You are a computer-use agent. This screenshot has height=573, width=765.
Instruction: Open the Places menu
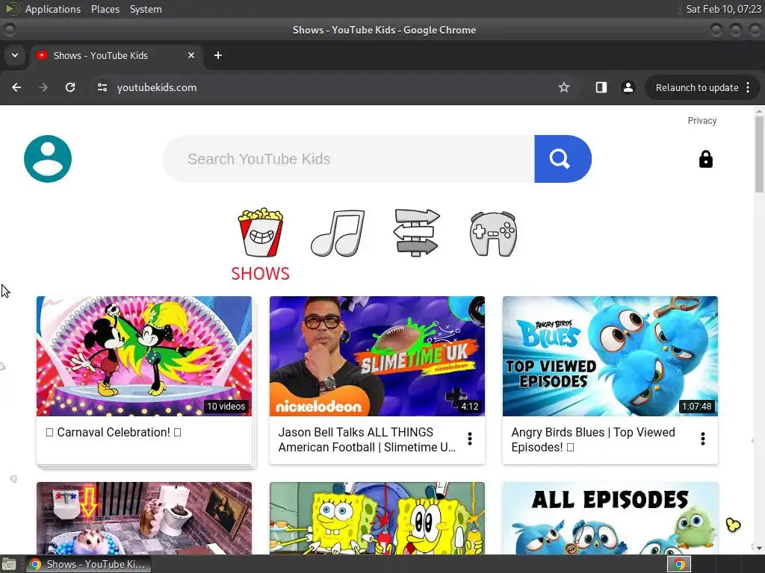pos(105,9)
